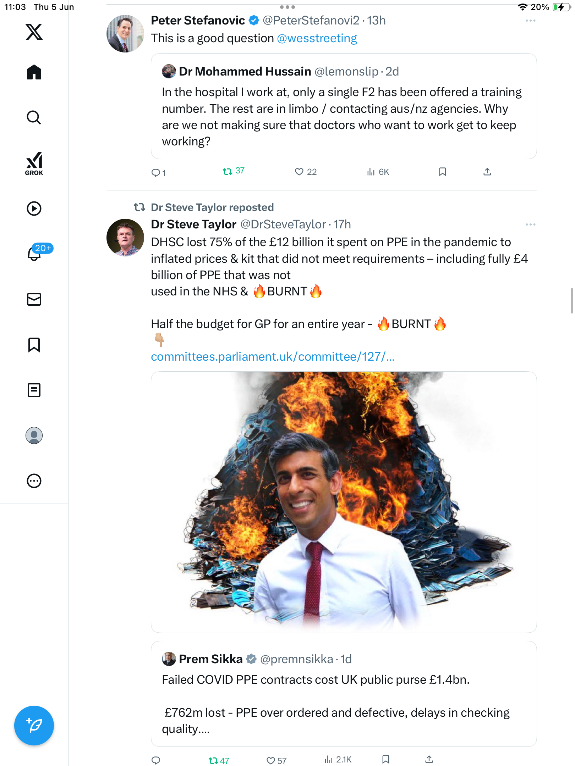Open the Lists icon in sidebar
The image size is (575, 766).
(34, 390)
